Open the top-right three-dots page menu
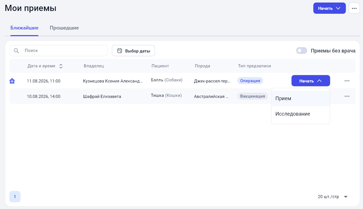 click(354, 8)
